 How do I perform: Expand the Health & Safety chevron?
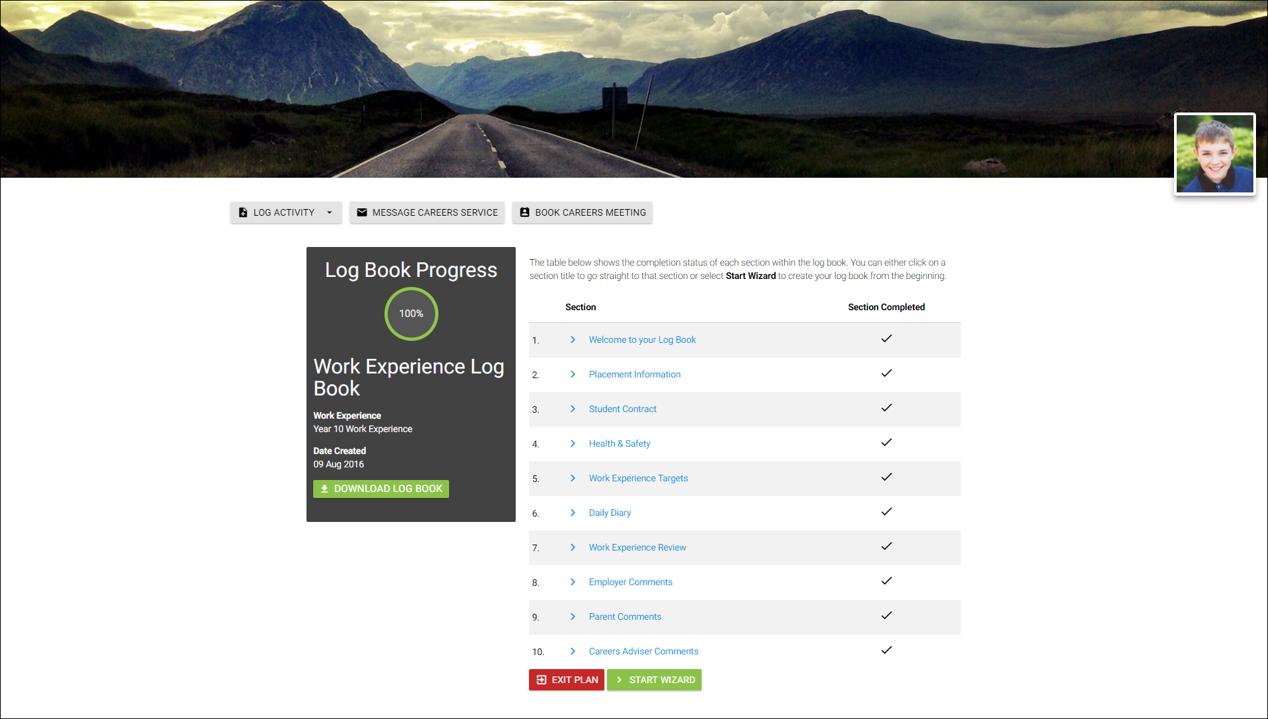coord(572,443)
